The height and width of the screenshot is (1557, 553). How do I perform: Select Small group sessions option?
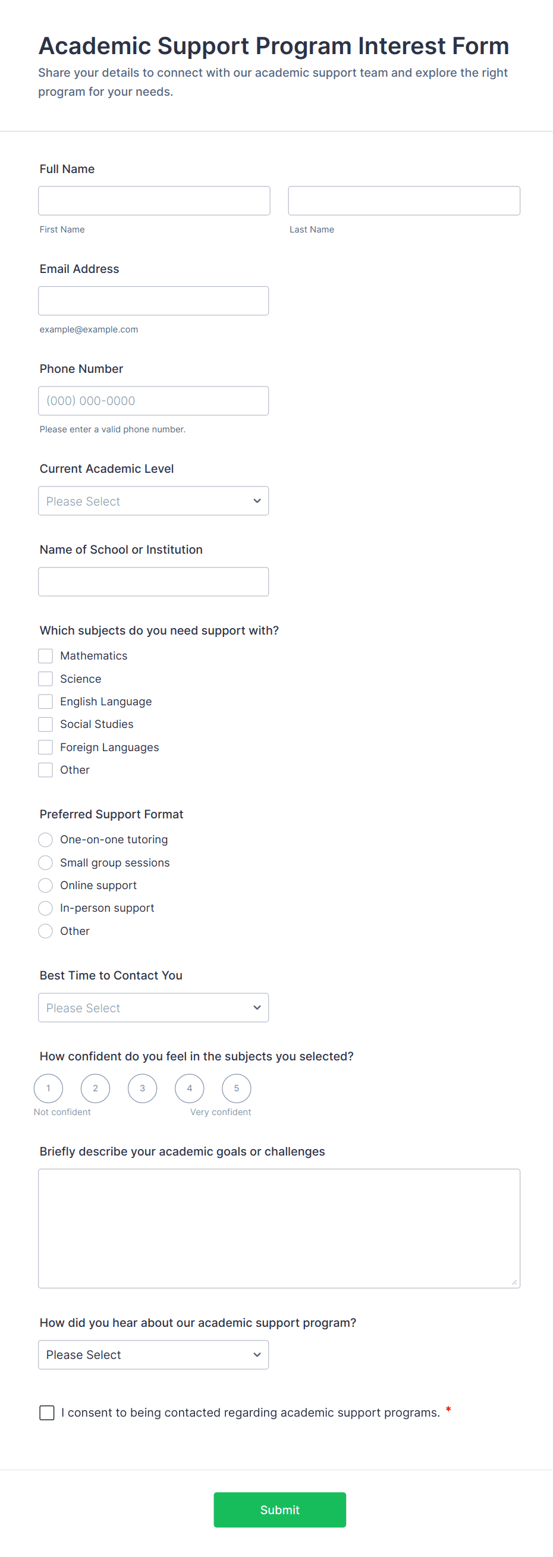click(x=45, y=862)
